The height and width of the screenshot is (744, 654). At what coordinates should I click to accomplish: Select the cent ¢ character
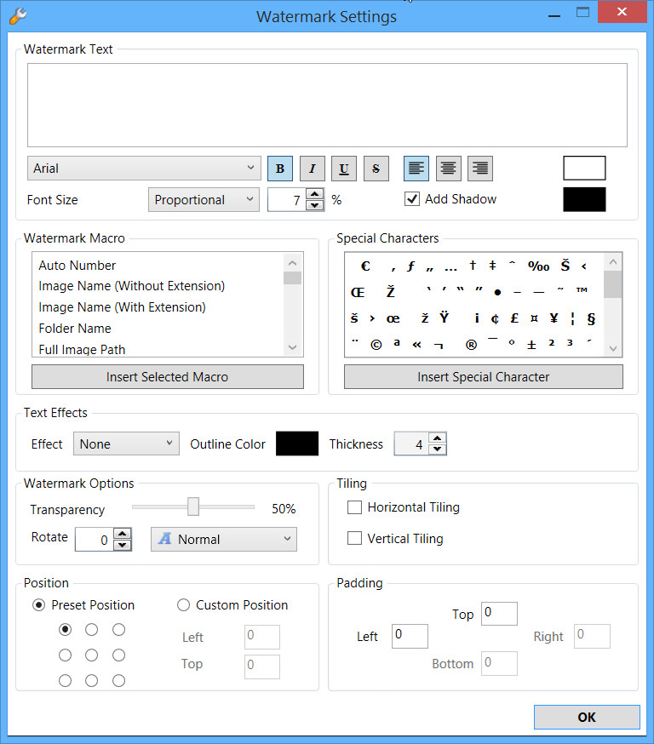coord(495,318)
